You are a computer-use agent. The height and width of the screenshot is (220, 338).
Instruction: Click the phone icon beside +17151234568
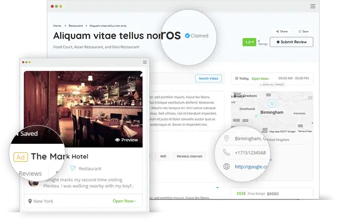click(x=226, y=153)
